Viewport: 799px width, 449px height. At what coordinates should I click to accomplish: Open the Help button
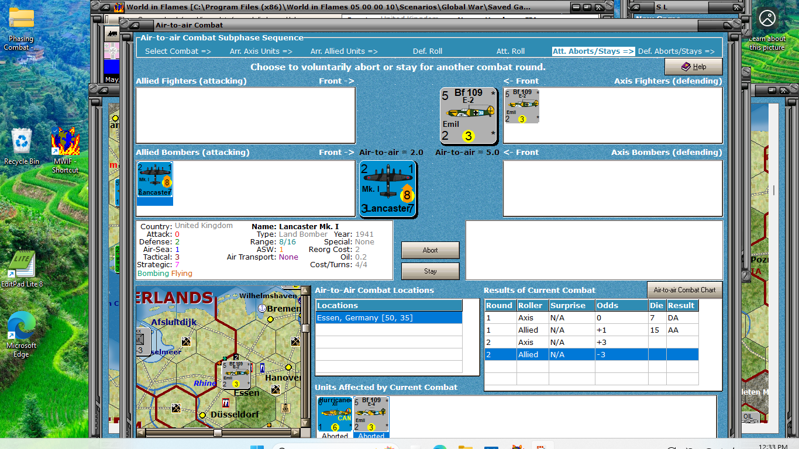tap(693, 67)
